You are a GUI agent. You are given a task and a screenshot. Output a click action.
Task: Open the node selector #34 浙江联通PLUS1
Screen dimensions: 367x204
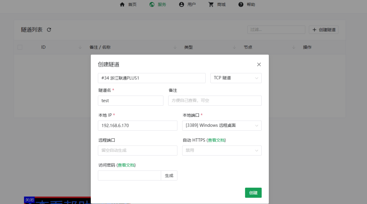point(152,78)
